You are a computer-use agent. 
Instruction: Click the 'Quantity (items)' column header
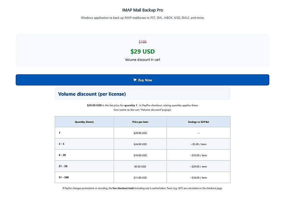(x=84, y=122)
